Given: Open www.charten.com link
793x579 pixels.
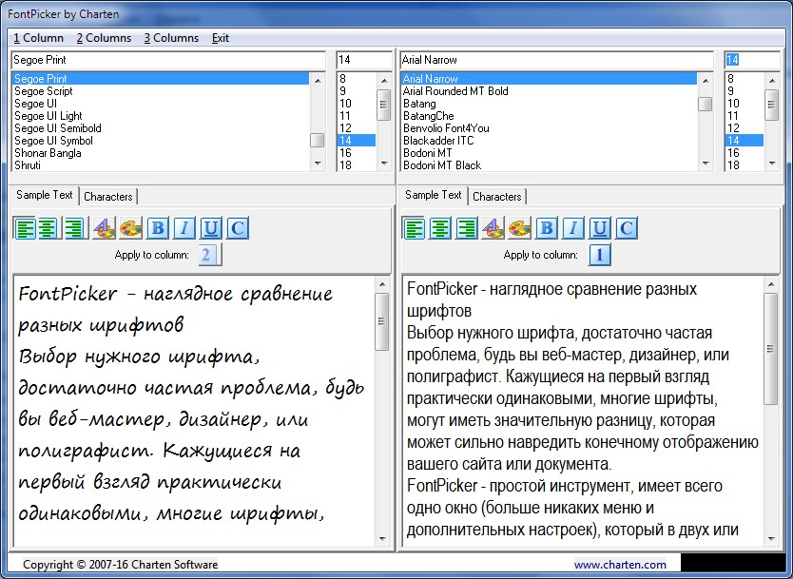Looking at the screenshot, I should (x=620, y=565).
